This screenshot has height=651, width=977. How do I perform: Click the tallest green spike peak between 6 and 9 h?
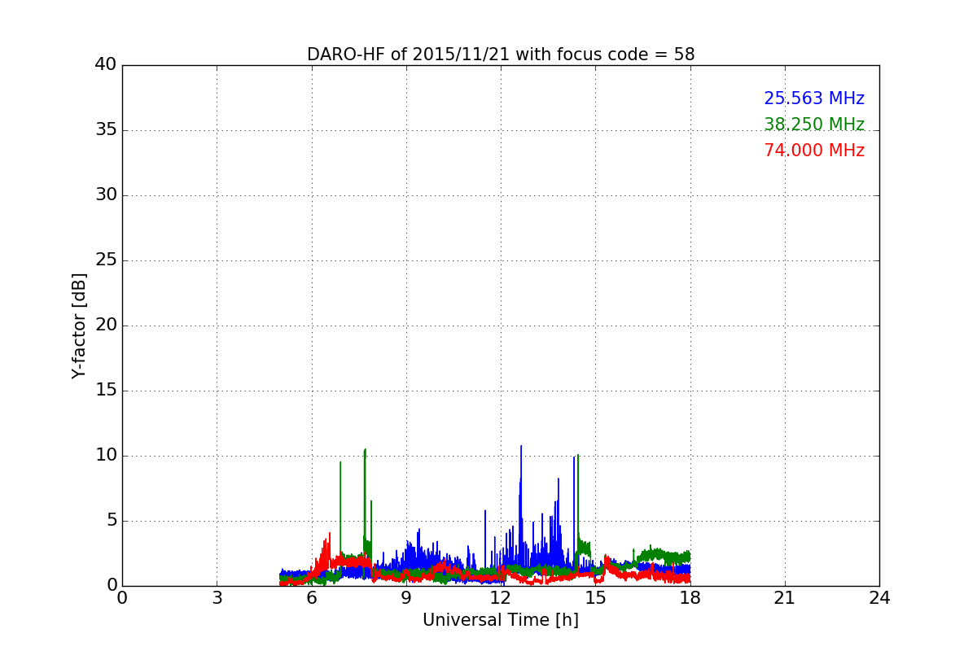[365, 449]
